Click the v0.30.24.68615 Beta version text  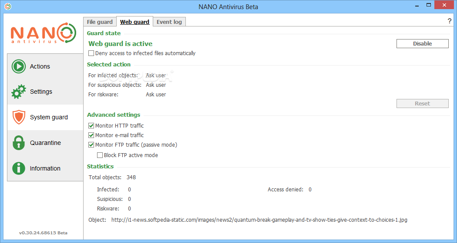(43, 233)
